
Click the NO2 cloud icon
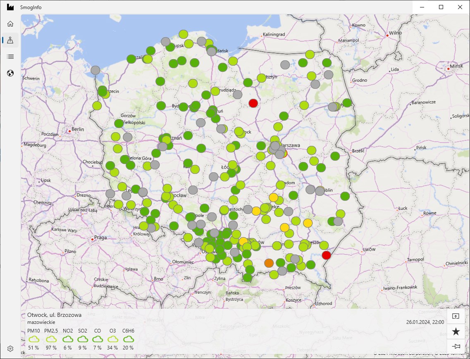[x=68, y=339]
